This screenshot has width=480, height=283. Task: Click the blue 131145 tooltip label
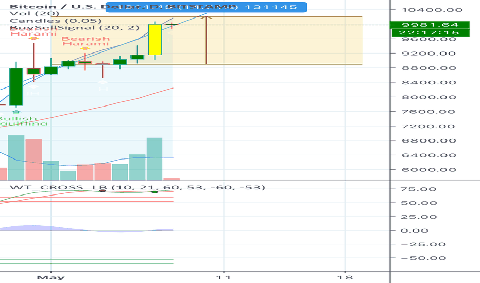pyautogui.click(x=206, y=7)
